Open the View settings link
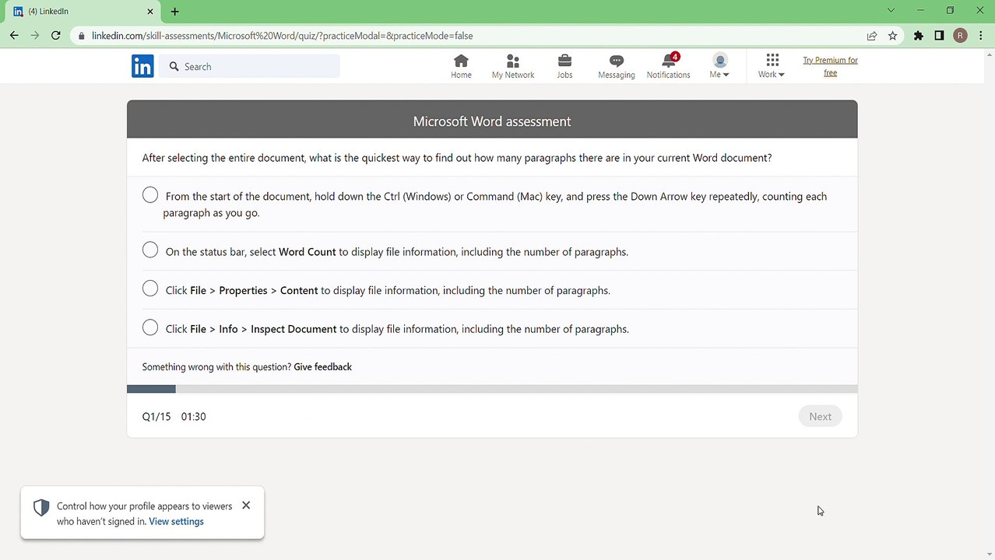Screen dimensions: 995x560 pos(176,521)
